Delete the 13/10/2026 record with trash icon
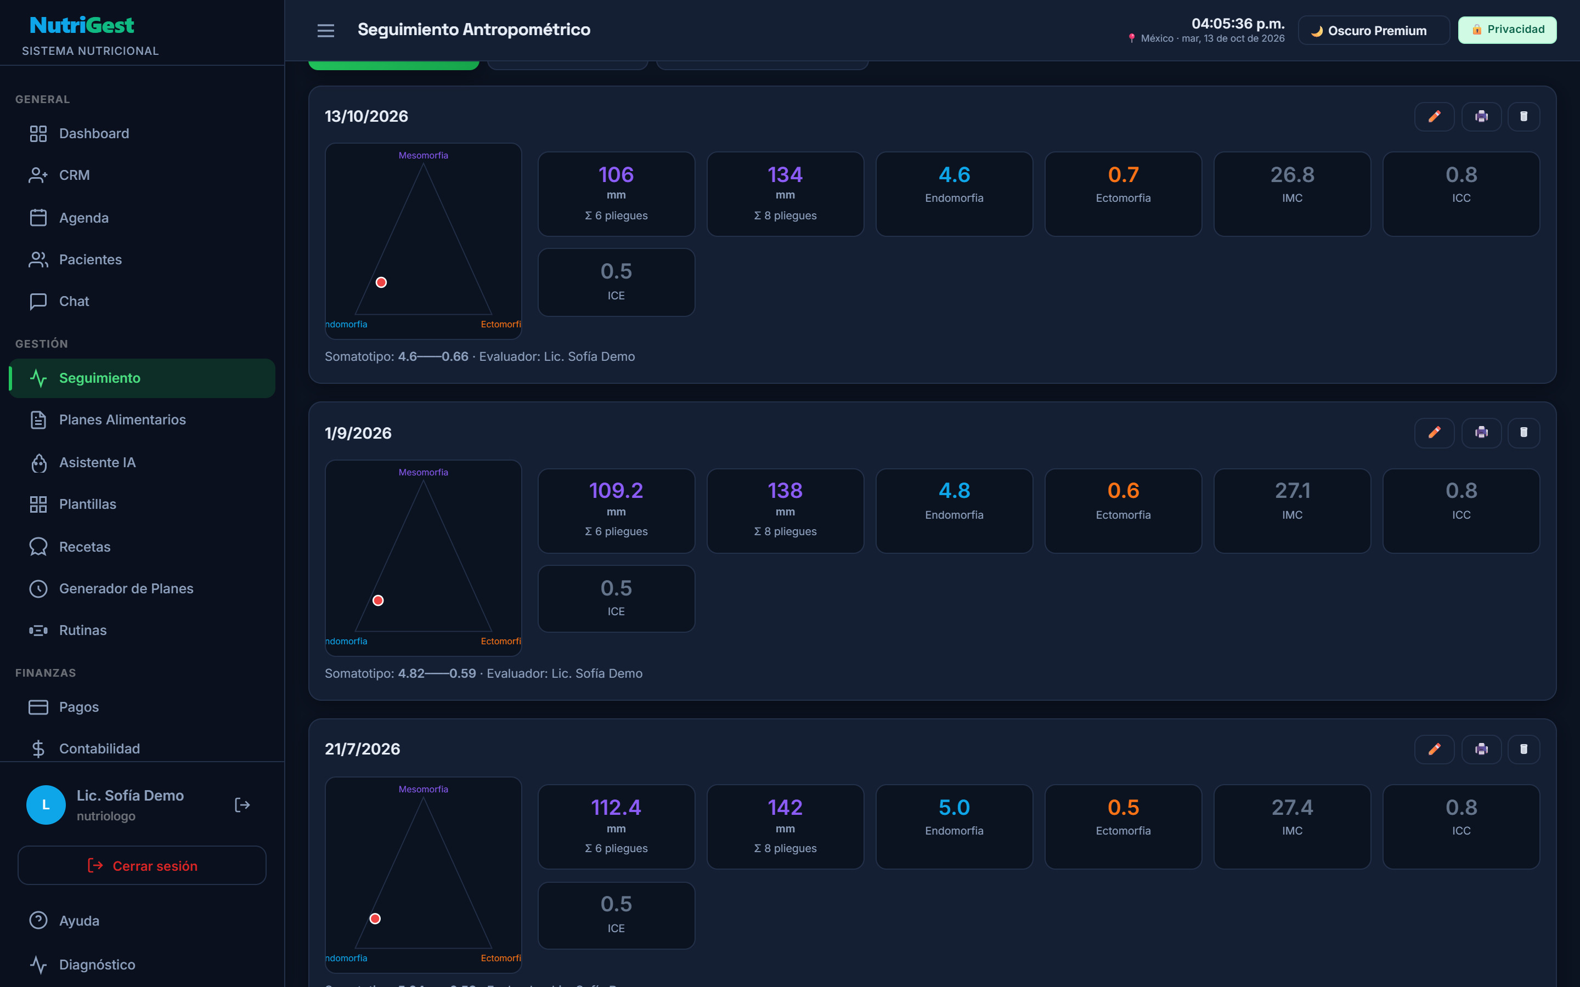1580x987 pixels. (1523, 116)
